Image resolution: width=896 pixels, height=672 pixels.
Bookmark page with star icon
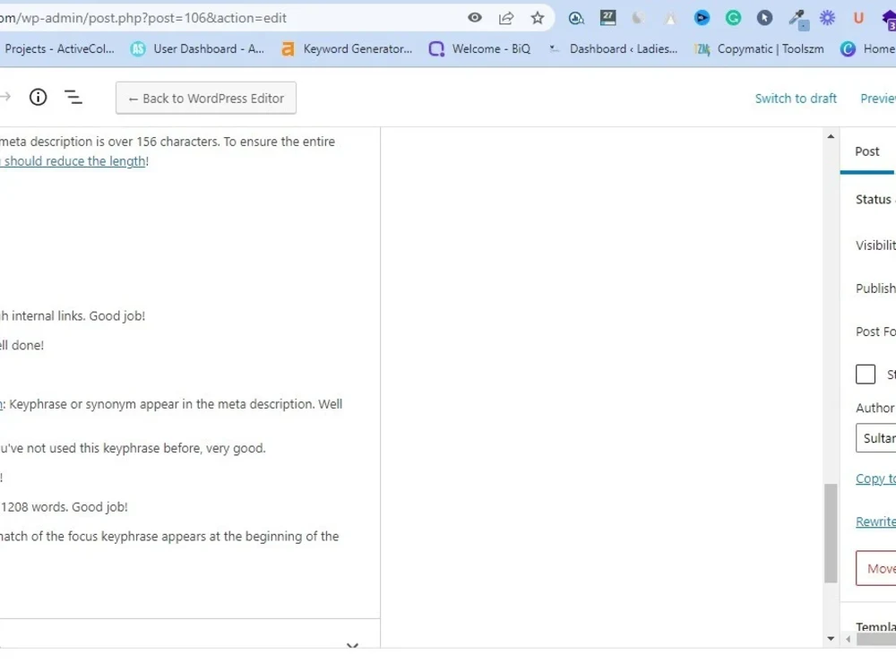tap(537, 18)
